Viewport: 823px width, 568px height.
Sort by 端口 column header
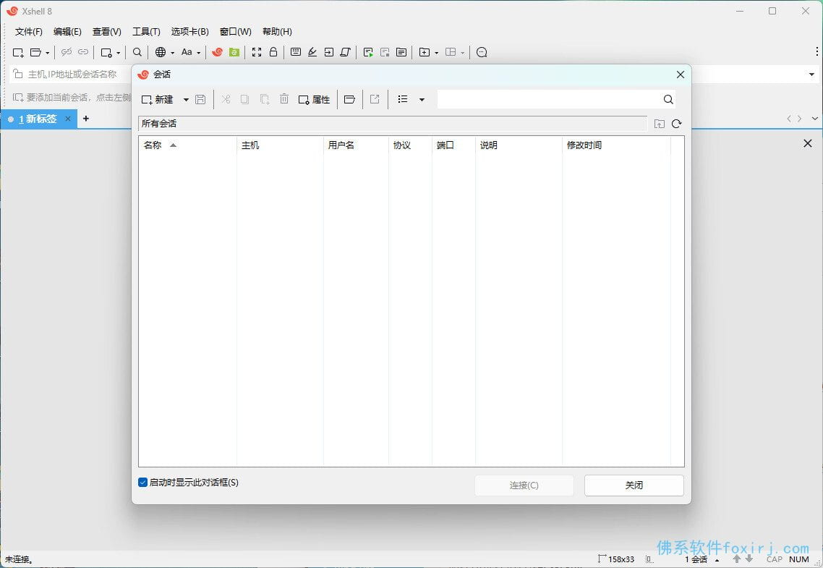click(453, 145)
